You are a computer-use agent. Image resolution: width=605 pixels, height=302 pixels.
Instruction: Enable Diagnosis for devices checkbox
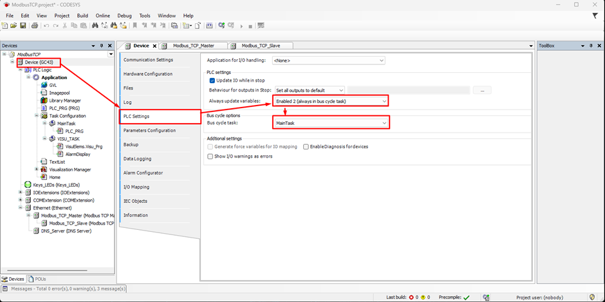306,147
